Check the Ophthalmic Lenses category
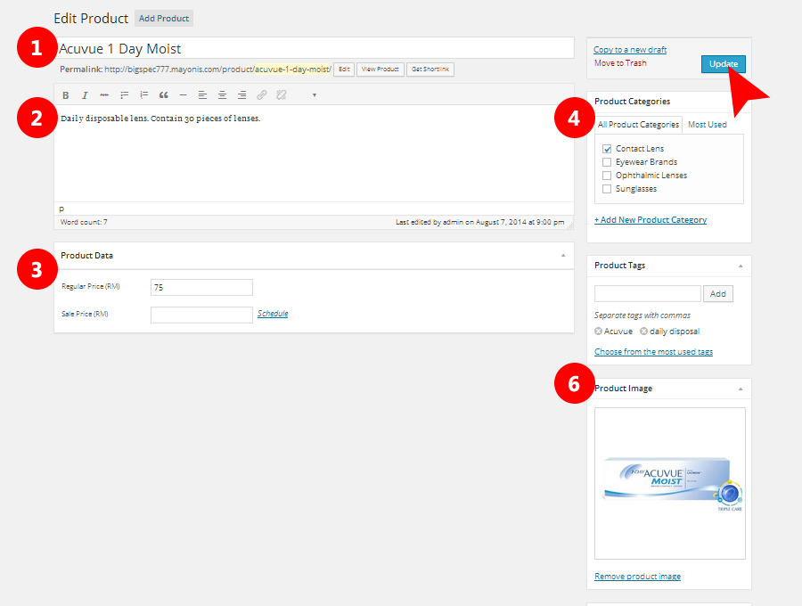This screenshot has height=606, width=802. click(x=607, y=176)
